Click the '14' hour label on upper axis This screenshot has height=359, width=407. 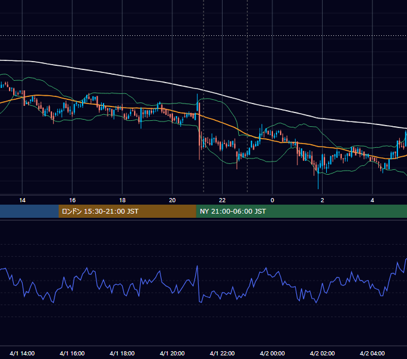tap(22, 200)
